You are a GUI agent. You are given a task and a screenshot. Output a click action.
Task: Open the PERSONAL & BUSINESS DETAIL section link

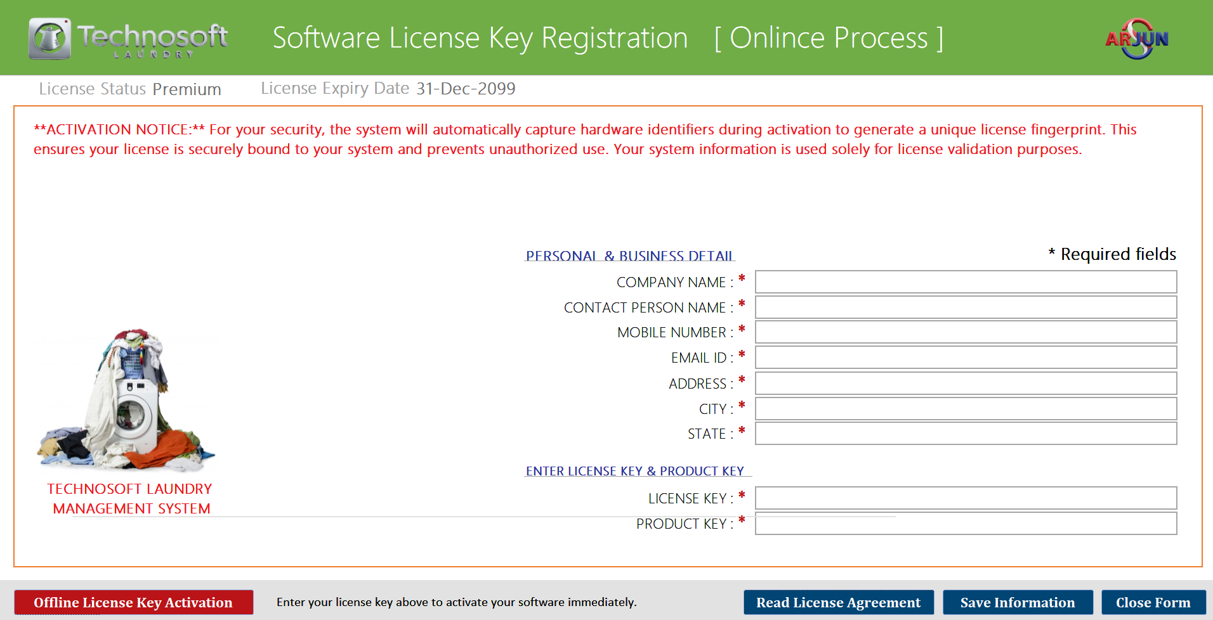pyautogui.click(x=629, y=255)
